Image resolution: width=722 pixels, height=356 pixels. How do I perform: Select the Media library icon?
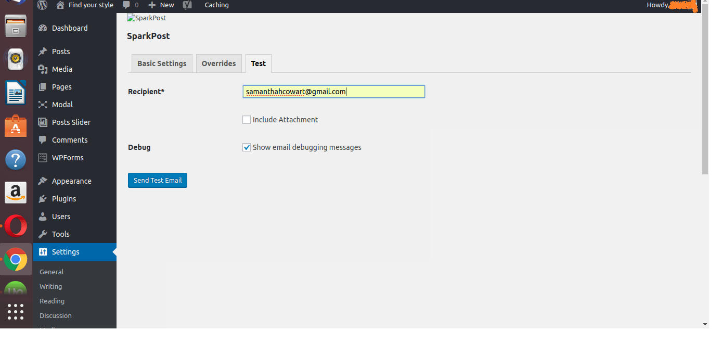pos(42,69)
